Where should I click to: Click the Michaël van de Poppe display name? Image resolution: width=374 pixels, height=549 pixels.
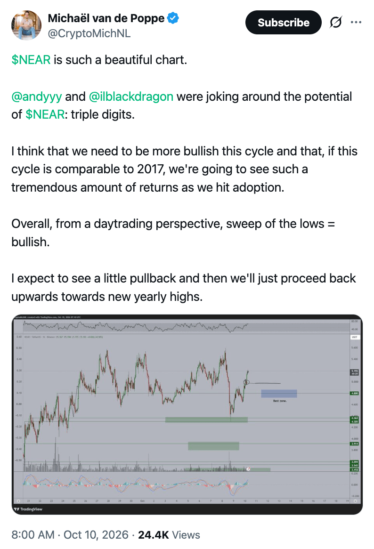pos(106,18)
